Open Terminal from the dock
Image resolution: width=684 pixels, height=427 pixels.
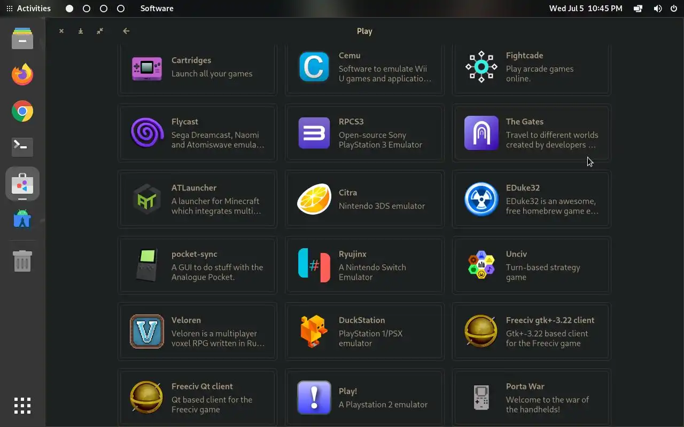click(22, 147)
